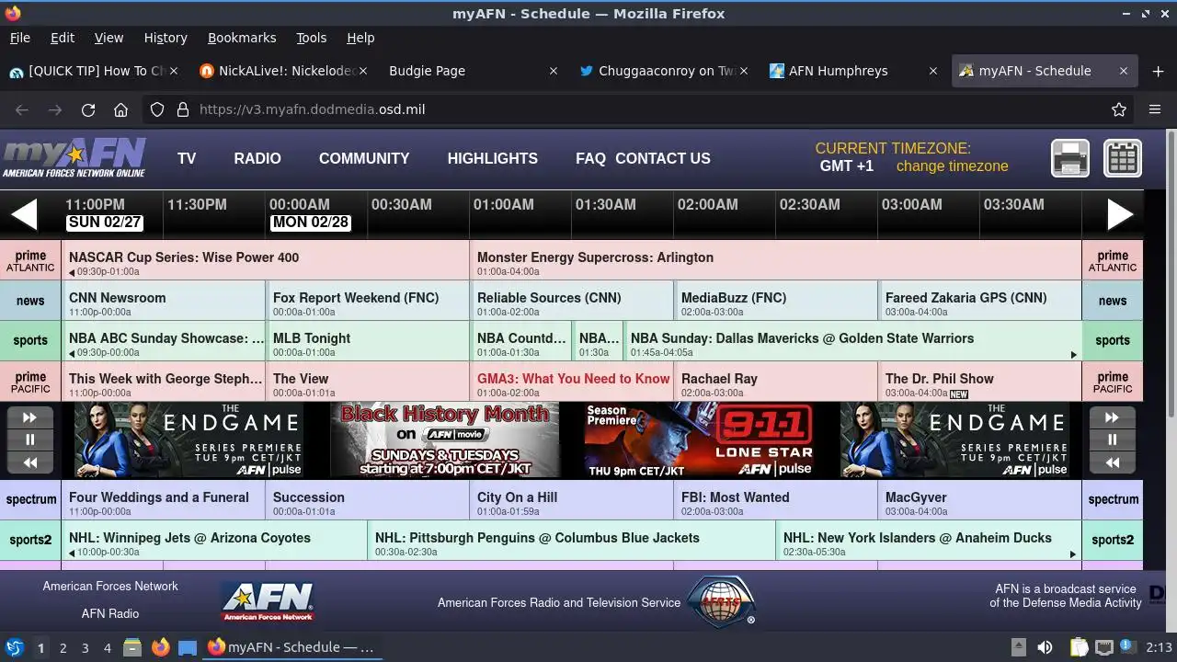This screenshot has width=1177, height=662.
Task: Select MLB Tonight listing
Action: click(367, 341)
